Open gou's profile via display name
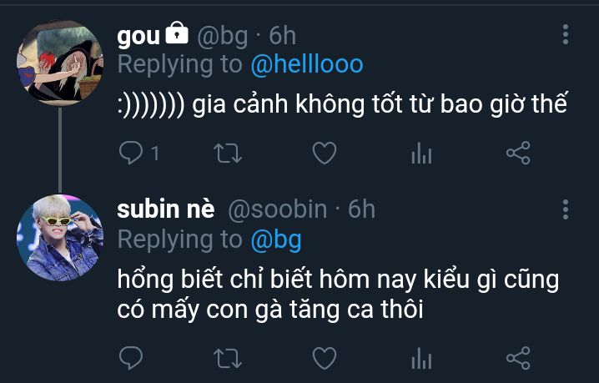The width and height of the screenshot is (599, 383). point(138,36)
